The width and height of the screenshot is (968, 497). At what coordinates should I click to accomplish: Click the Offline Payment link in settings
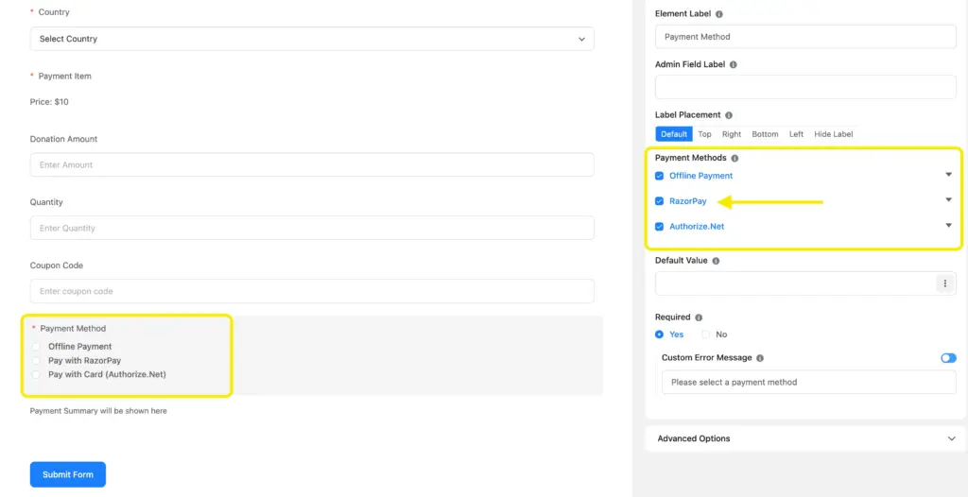[x=700, y=176]
